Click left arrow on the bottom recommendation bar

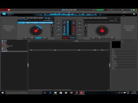(x=29, y=90)
